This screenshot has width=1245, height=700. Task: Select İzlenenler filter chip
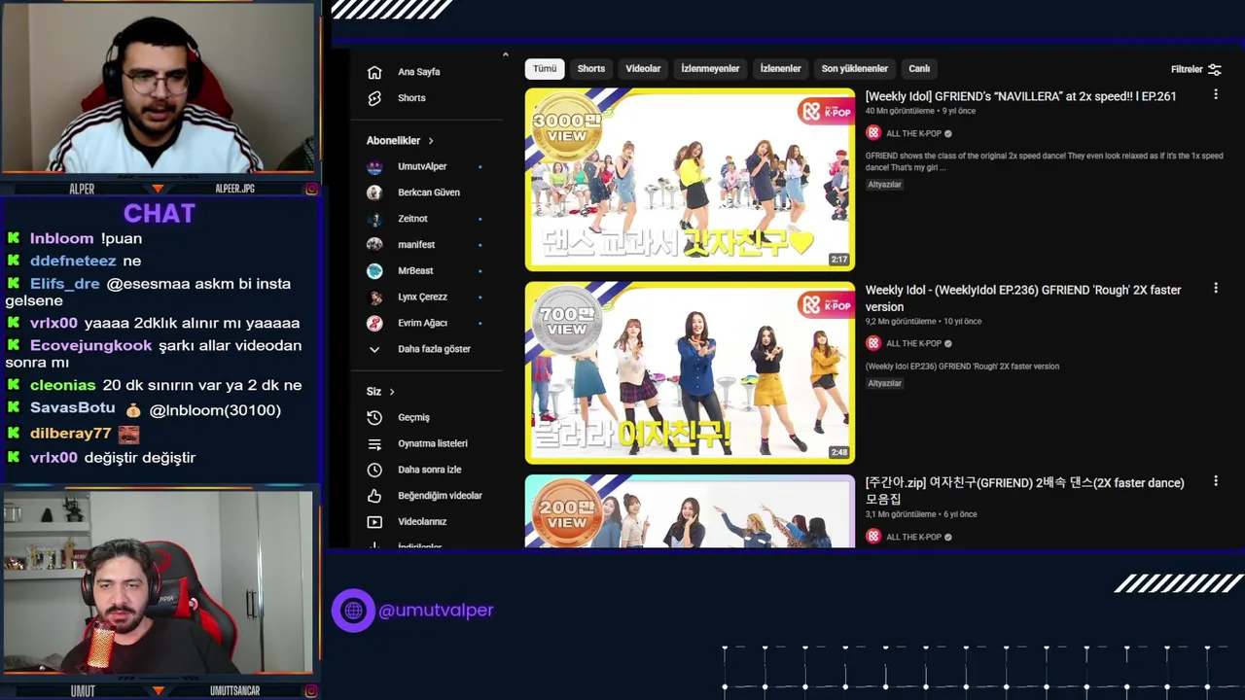point(780,69)
